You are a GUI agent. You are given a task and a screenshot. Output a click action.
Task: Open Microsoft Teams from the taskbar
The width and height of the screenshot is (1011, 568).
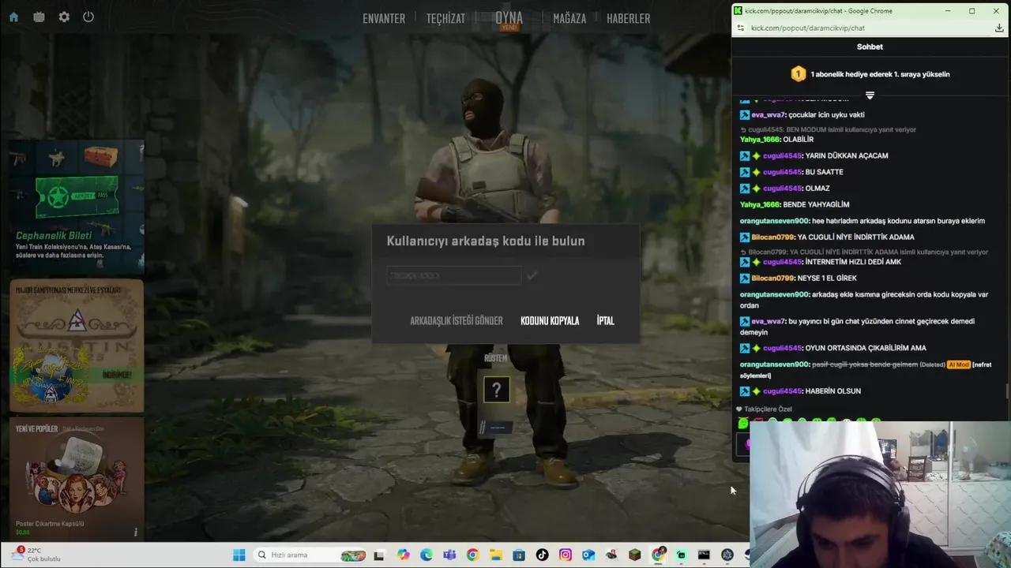pyautogui.click(x=449, y=555)
